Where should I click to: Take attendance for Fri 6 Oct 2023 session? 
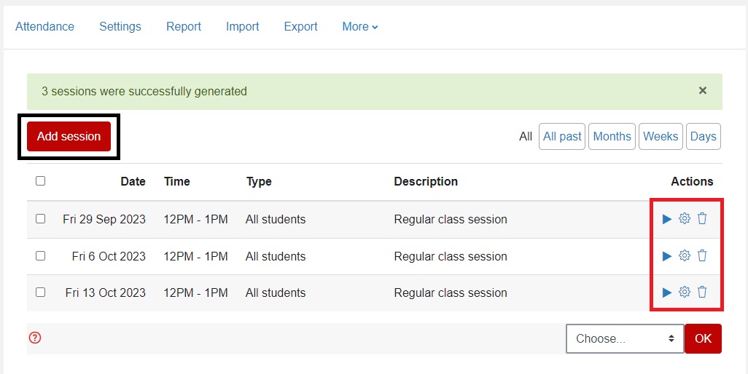coord(667,256)
